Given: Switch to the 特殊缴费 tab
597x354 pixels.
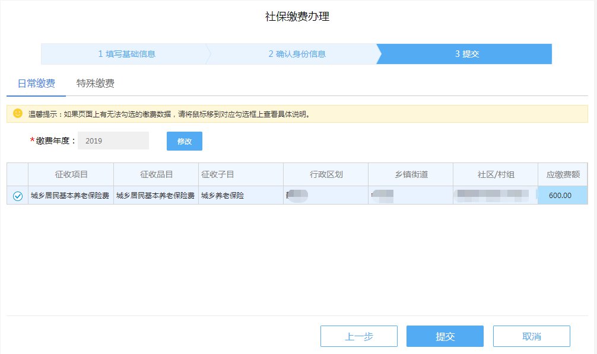Looking at the screenshot, I should tap(95, 84).
